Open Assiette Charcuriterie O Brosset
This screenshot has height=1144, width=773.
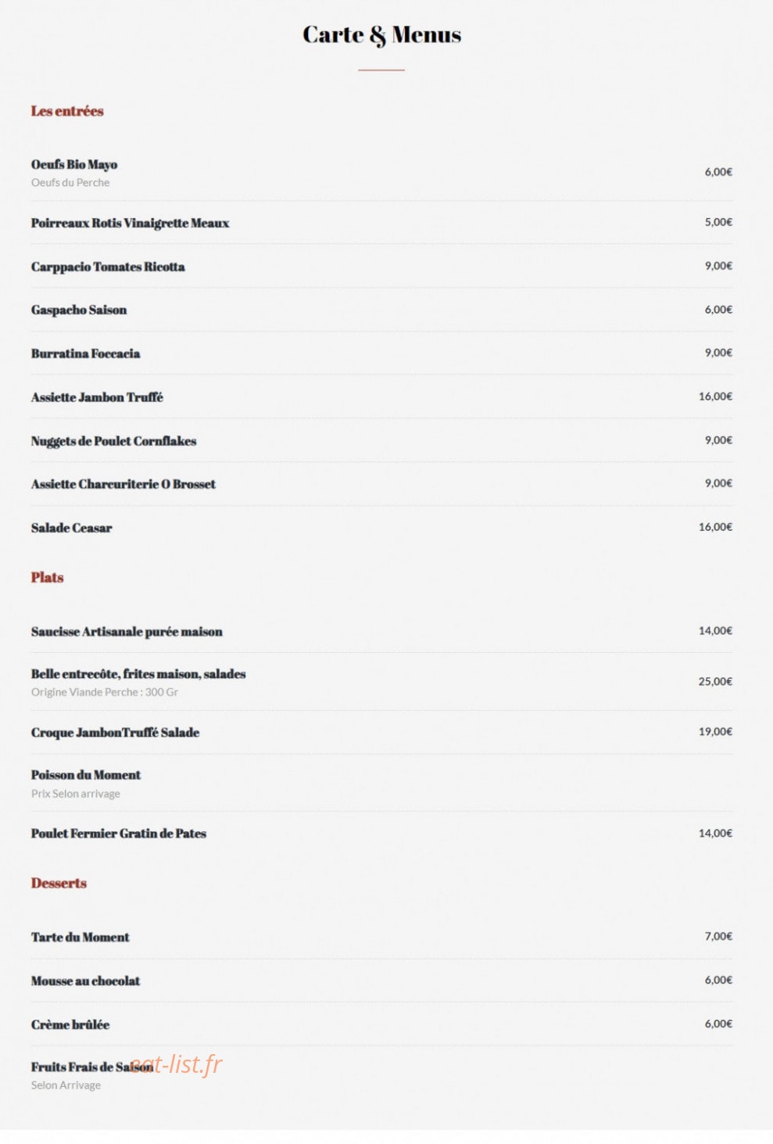123,484
